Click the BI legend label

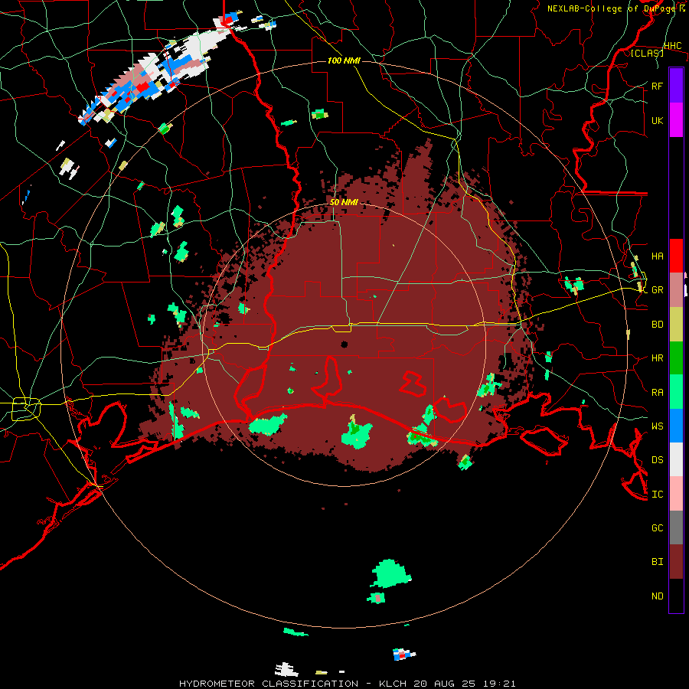tap(657, 562)
